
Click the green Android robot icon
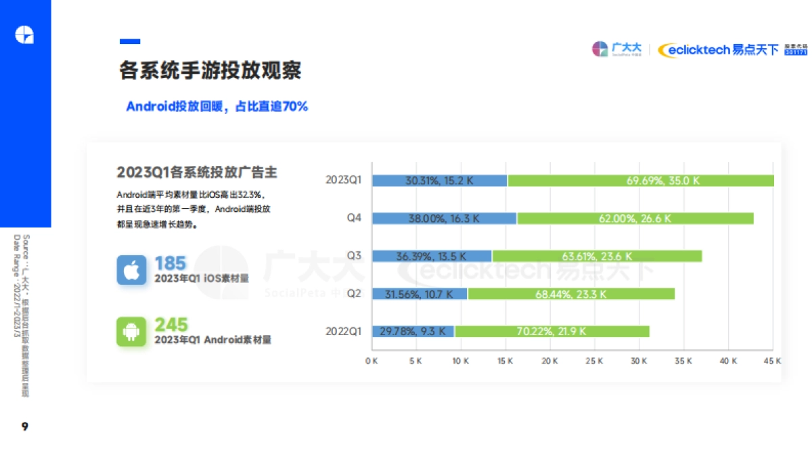coord(133,332)
